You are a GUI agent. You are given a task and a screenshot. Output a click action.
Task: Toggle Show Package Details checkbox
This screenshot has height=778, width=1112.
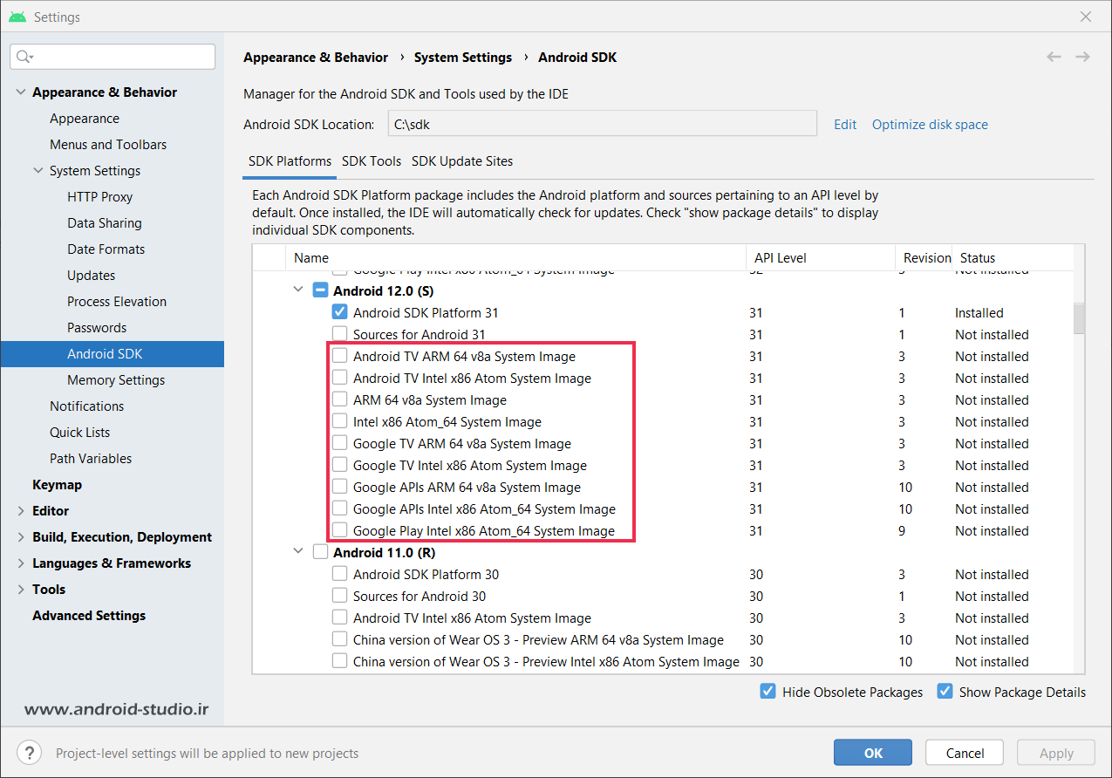(x=945, y=692)
